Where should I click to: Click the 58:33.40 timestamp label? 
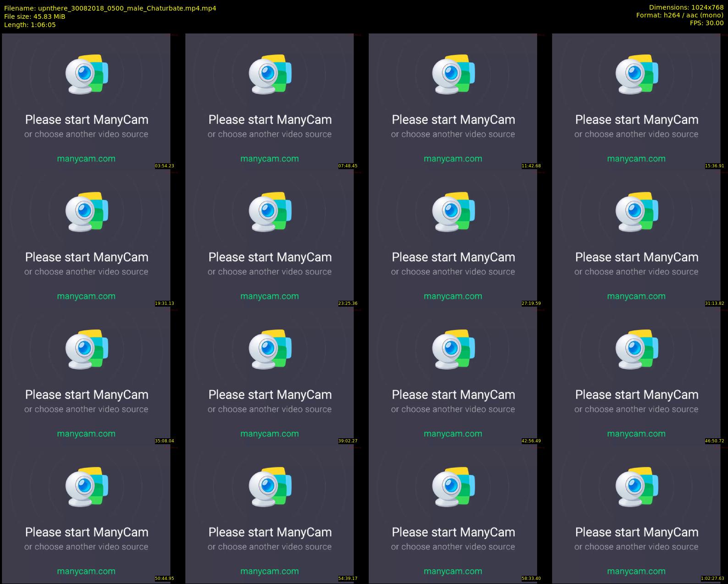tap(531, 578)
